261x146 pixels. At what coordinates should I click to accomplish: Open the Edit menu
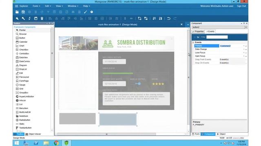(48, 6)
